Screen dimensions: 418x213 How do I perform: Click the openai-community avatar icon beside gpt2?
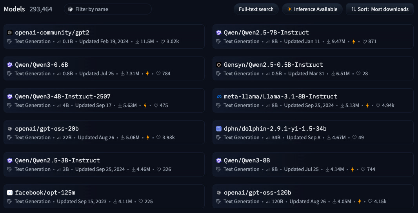pos(10,33)
